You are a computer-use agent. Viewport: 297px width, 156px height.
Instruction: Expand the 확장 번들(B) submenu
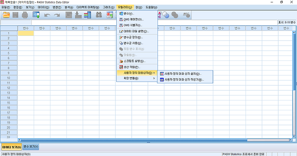pos(137,78)
